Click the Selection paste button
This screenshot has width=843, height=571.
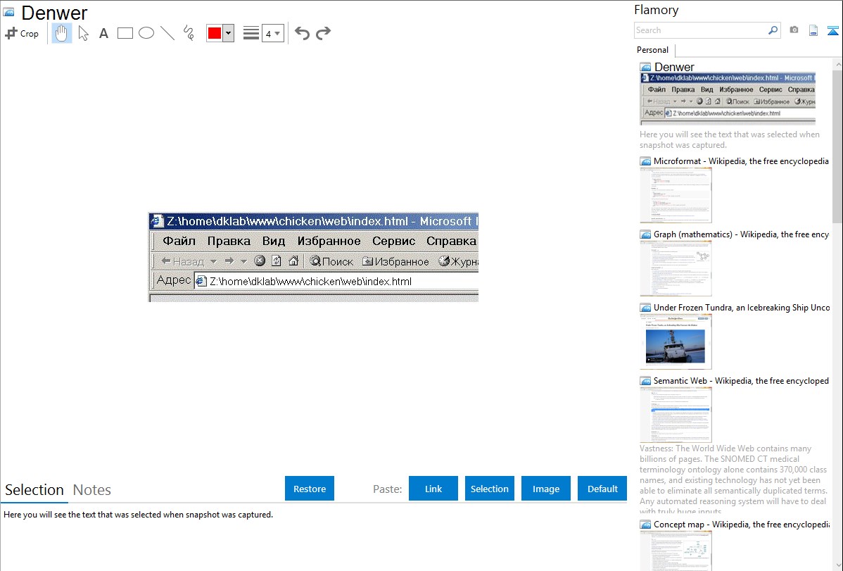point(490,489)
